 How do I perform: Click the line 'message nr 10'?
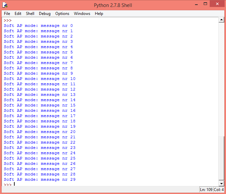(x=40, y=79)
